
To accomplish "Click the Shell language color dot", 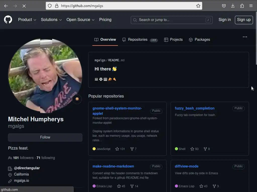I will (x=176, y=149).
